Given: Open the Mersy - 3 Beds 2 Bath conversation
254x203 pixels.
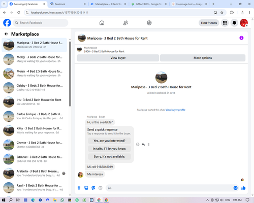Looking at the screenshot, I should point(34,59).
